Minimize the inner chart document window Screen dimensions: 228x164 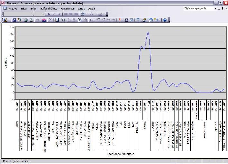click(219, 9)
